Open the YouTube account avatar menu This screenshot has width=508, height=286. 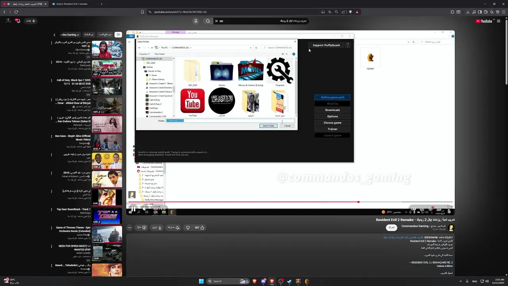[x=8, y=21]
